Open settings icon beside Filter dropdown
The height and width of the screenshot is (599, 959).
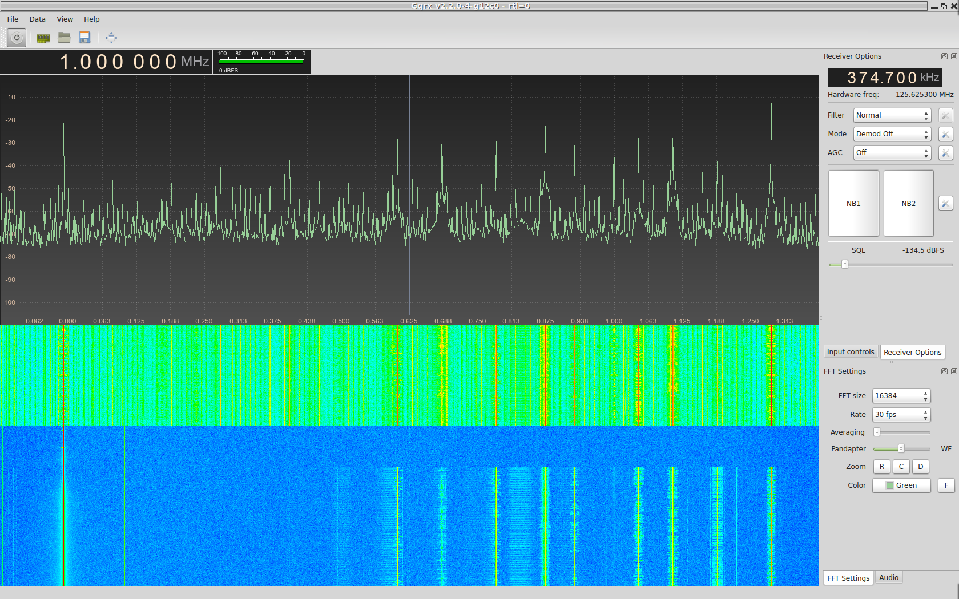coord(945,115)
